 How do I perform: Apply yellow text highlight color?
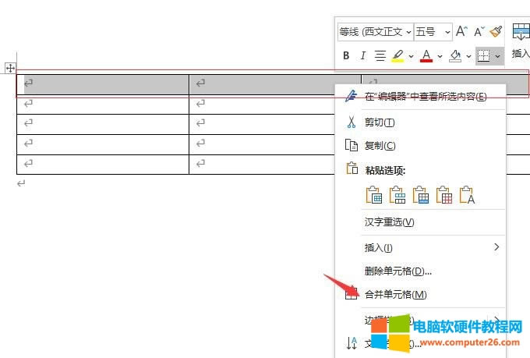point(398,55)
